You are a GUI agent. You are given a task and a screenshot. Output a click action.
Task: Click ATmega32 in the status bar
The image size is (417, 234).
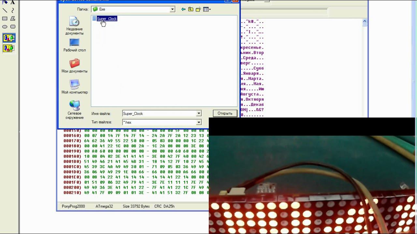(x=104, y=206)
